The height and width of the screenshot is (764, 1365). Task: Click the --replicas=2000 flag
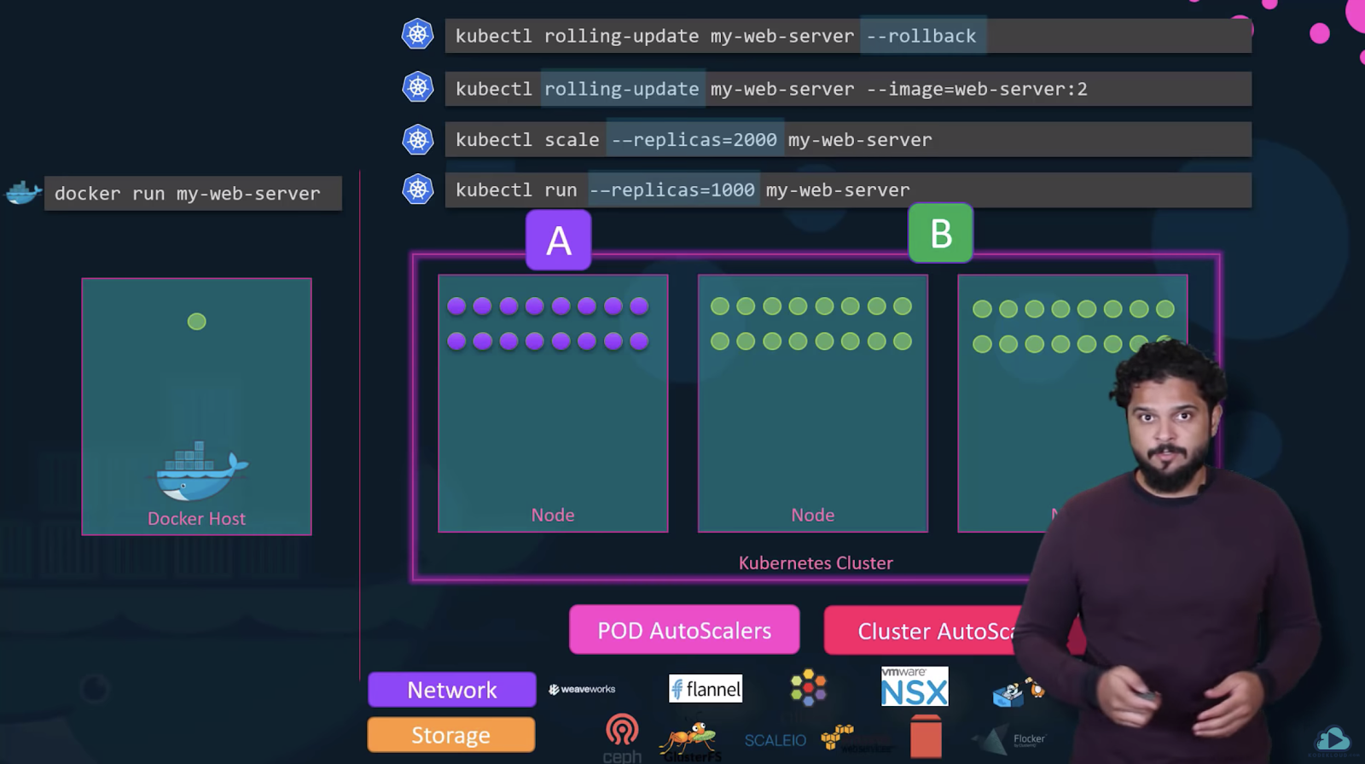click(694, 139)
